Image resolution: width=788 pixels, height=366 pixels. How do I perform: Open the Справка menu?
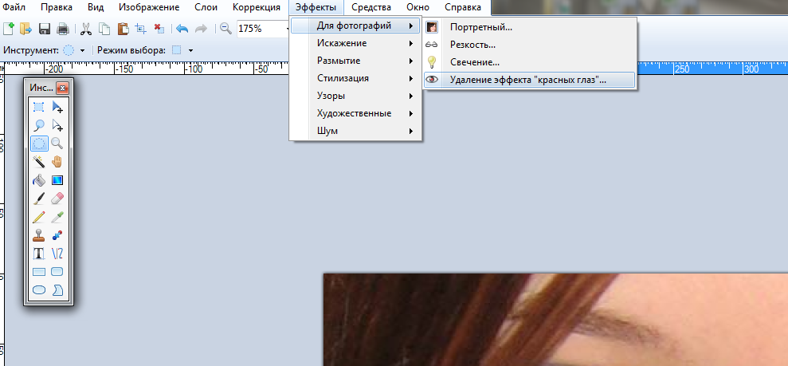(x=463, y=7)
